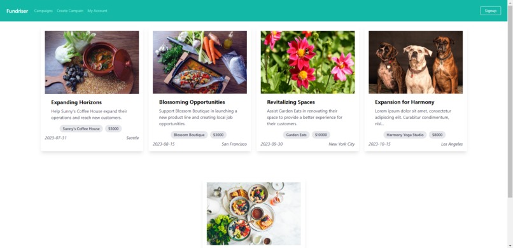
Task: Open the breakfast bowls campaign image
Action: pos(254,214)
